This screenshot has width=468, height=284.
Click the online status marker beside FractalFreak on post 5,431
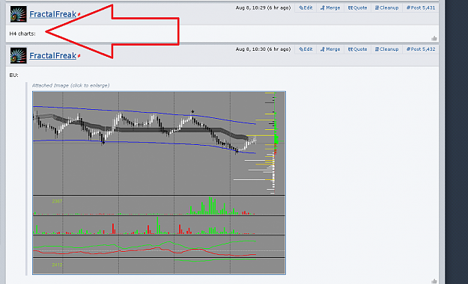click(x=79, y=14)
